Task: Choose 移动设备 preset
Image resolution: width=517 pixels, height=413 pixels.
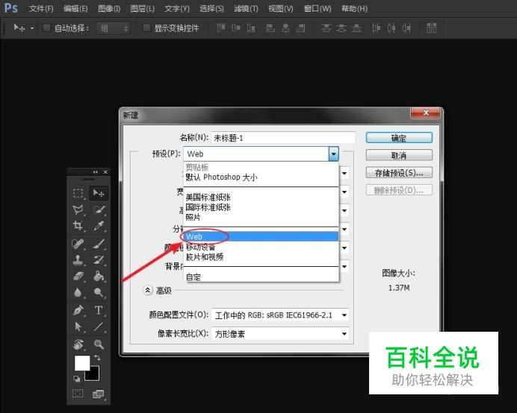Action: tap(261, 247)
